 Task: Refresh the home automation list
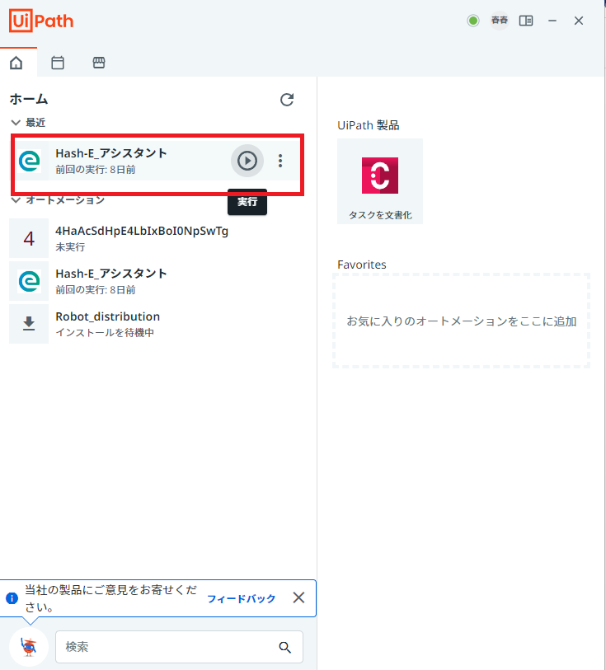click(x=287, y=100)
